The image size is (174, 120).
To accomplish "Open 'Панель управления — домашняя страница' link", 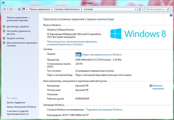I will coord(18,19).
